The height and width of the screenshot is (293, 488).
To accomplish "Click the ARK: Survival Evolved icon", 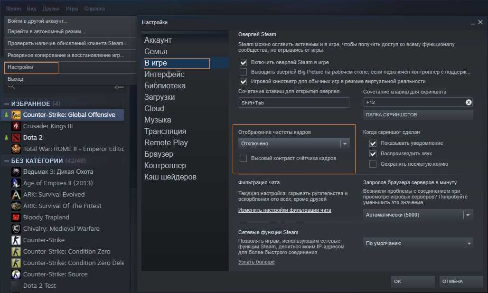I will [16, 195].
